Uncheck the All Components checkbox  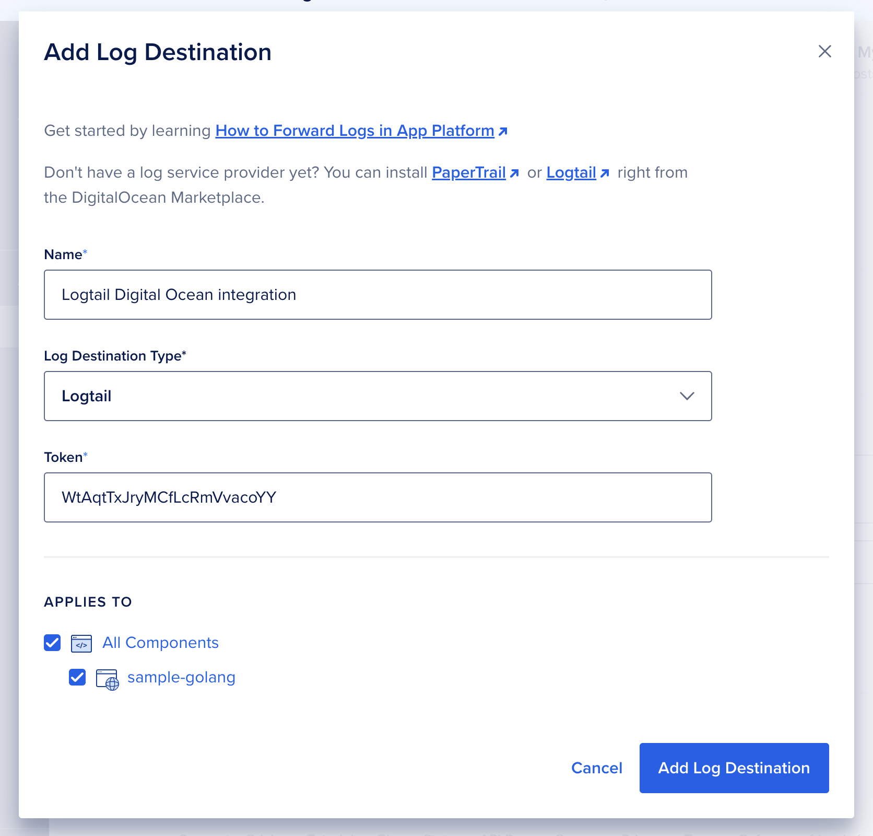pyautogui.click(x=52, y=643)
